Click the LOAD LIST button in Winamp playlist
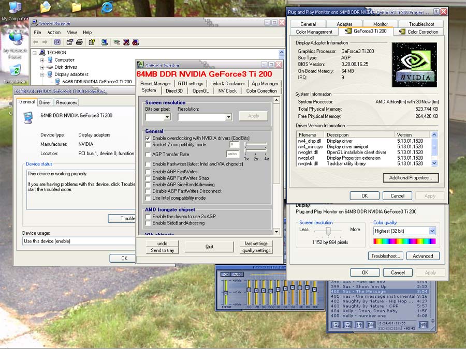Viewport: 466px width, 349px height. tap(424, 325)
